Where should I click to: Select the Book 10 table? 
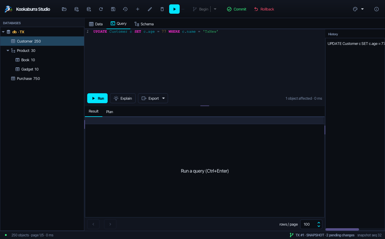pyautogui.click(x=42, y=60)
